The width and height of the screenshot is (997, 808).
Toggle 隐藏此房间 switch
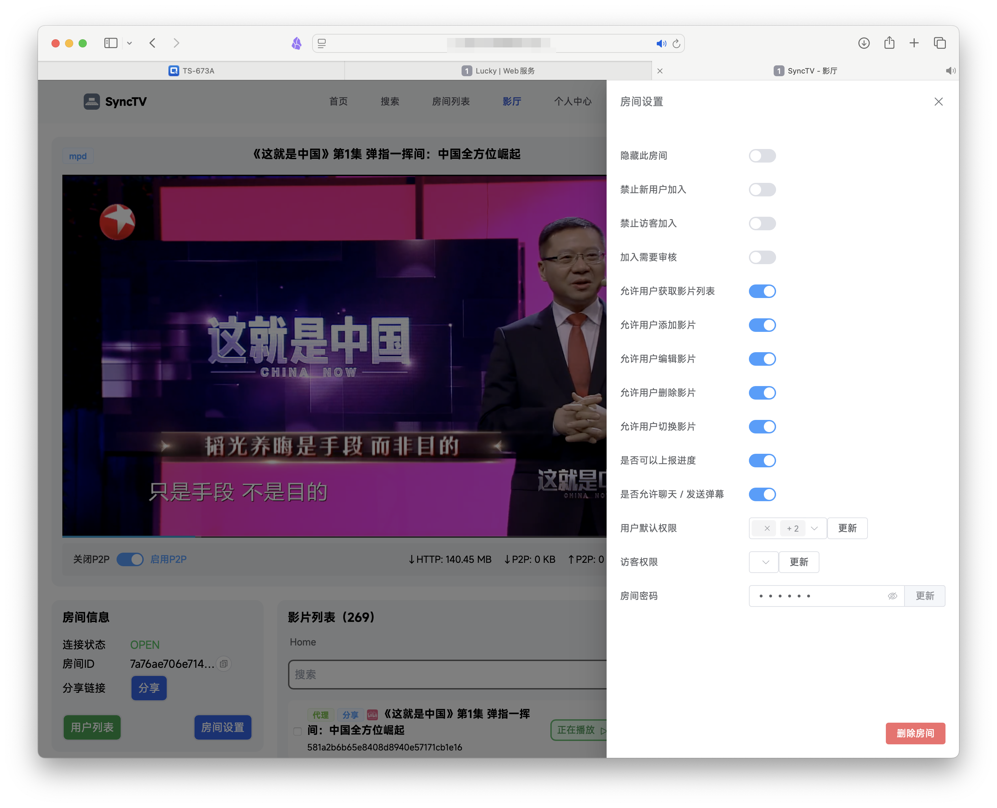[x=762, y=155]
